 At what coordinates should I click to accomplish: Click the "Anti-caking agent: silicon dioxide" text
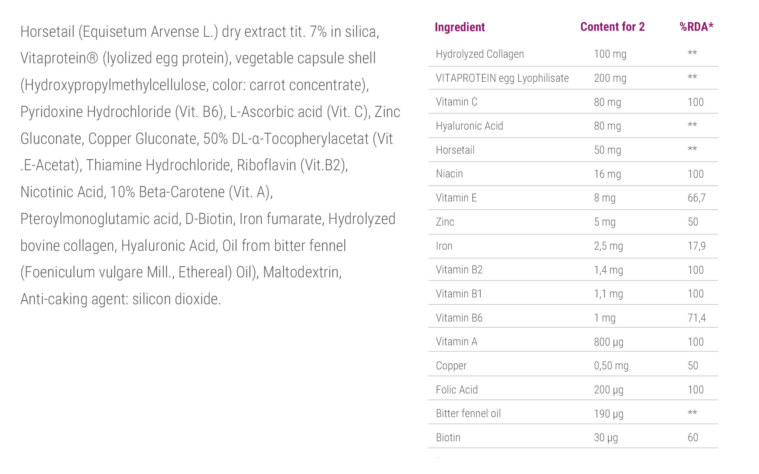(121, 299)
